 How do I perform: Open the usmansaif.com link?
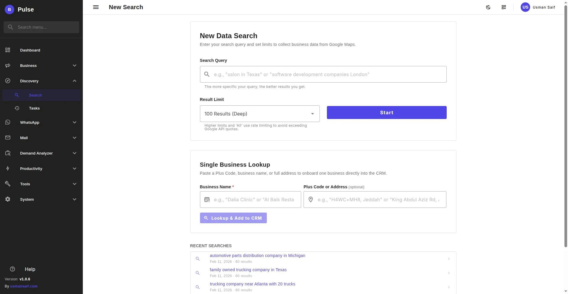tap(24, 286)
